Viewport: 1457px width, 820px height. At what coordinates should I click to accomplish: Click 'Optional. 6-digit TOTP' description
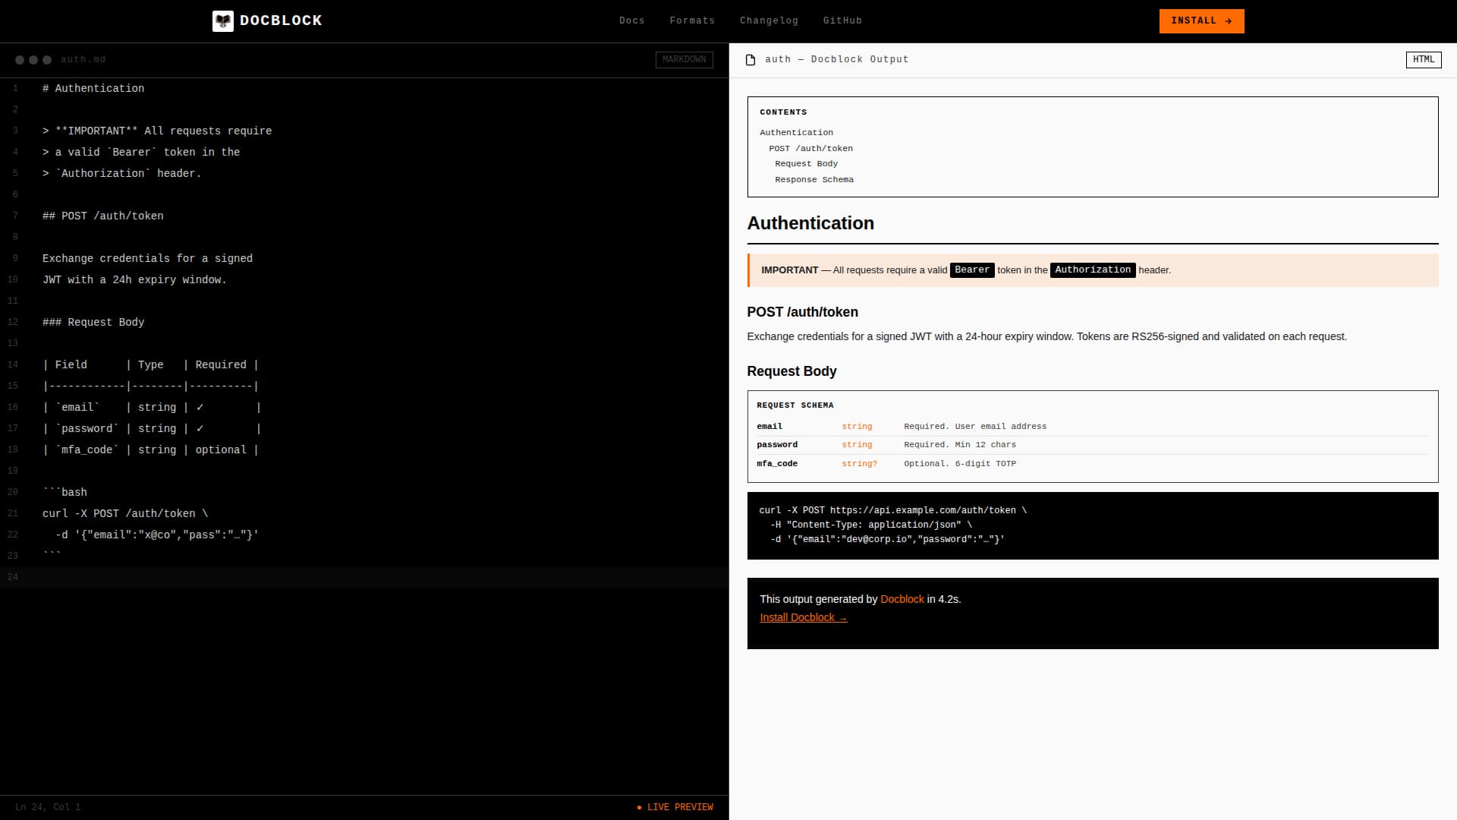point(959,464)
